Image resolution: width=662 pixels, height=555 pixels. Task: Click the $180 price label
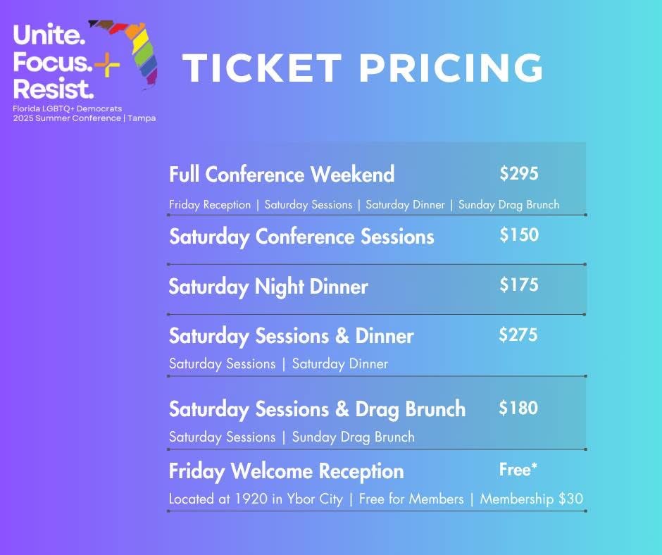[518, 408]
